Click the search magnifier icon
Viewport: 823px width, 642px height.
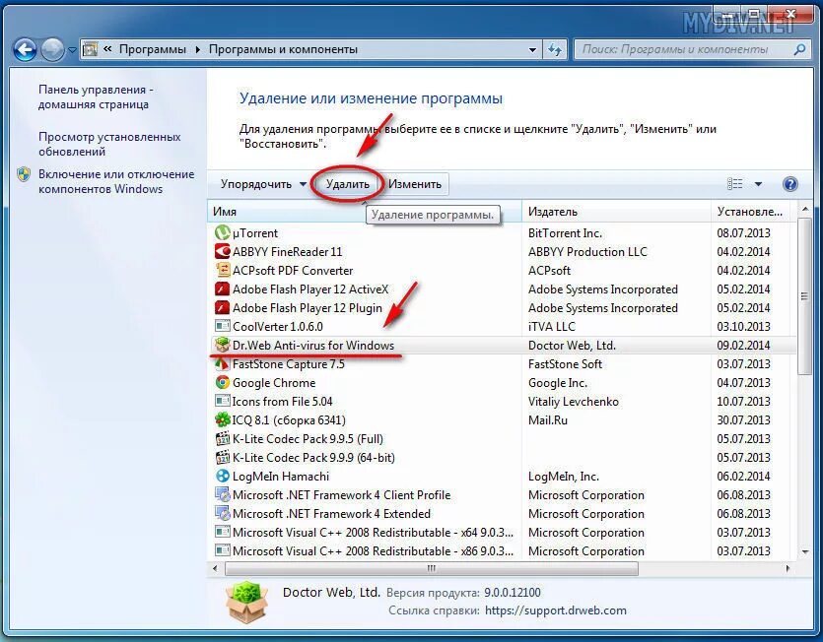[799, 50]
